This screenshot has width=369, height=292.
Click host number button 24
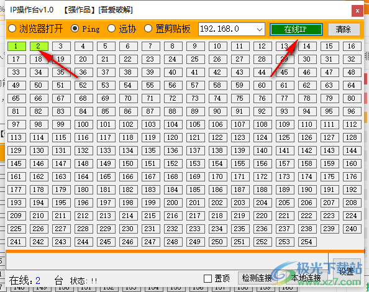[x=173, y=59]
